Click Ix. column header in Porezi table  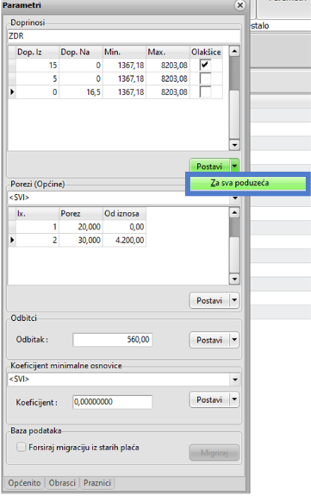[x=37, y=214]
